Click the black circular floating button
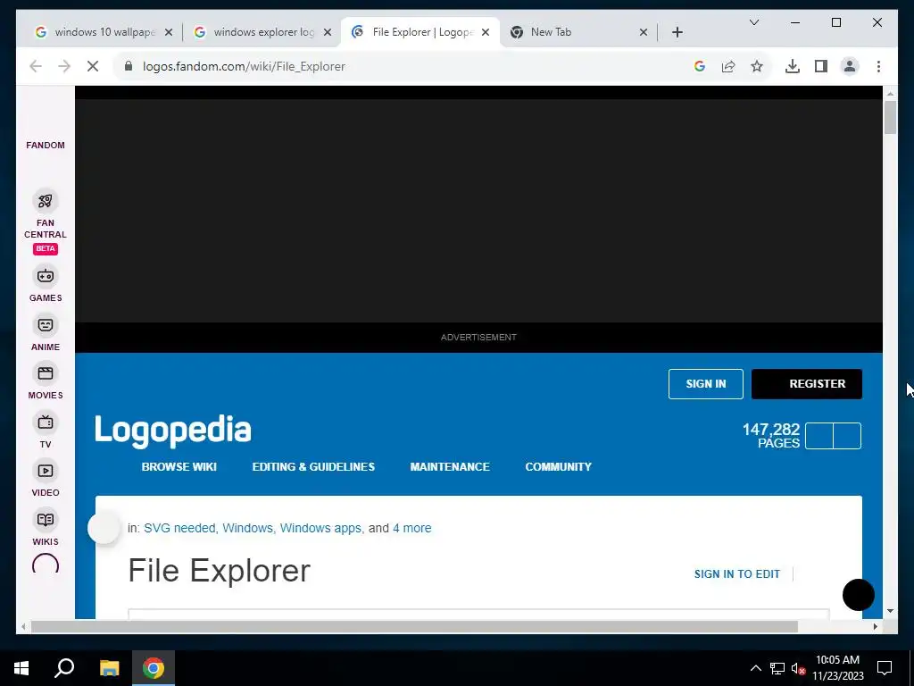 [x=858, y=595]
